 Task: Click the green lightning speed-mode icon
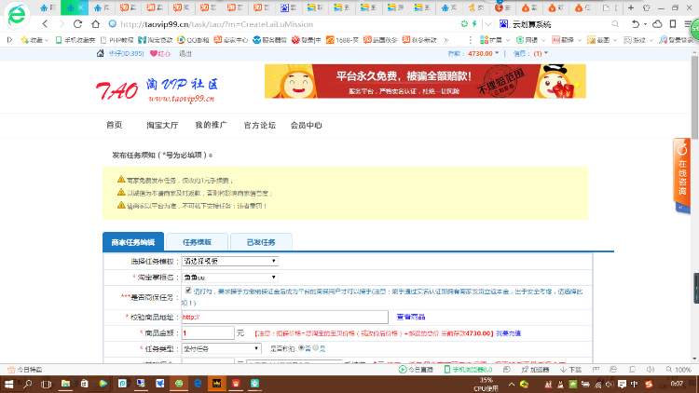(x=474, y=24)
